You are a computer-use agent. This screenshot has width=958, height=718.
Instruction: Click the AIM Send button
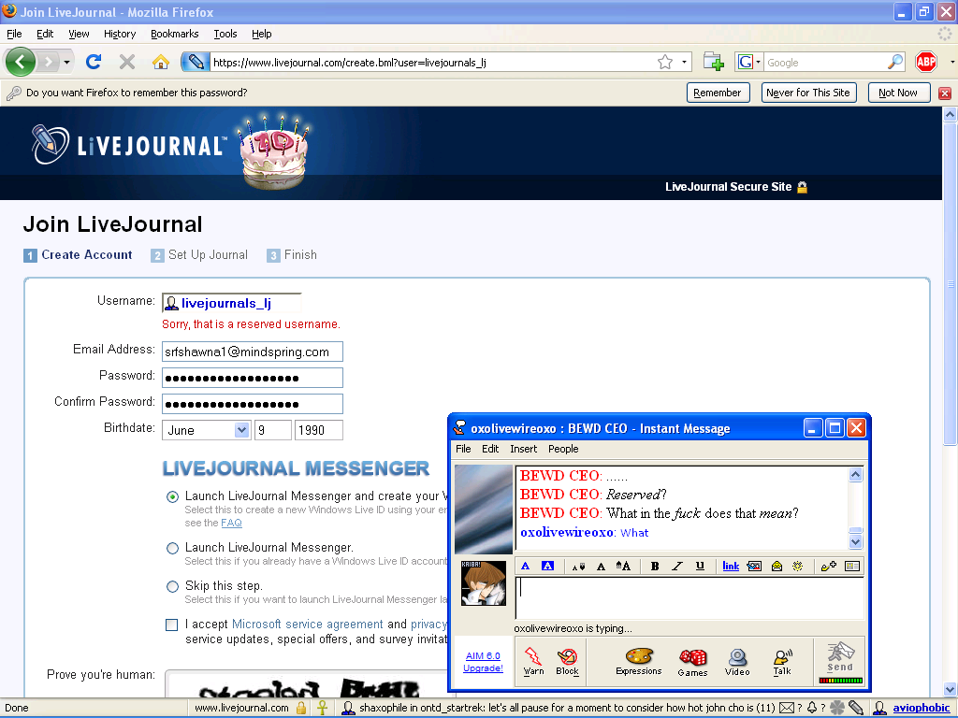840,661
